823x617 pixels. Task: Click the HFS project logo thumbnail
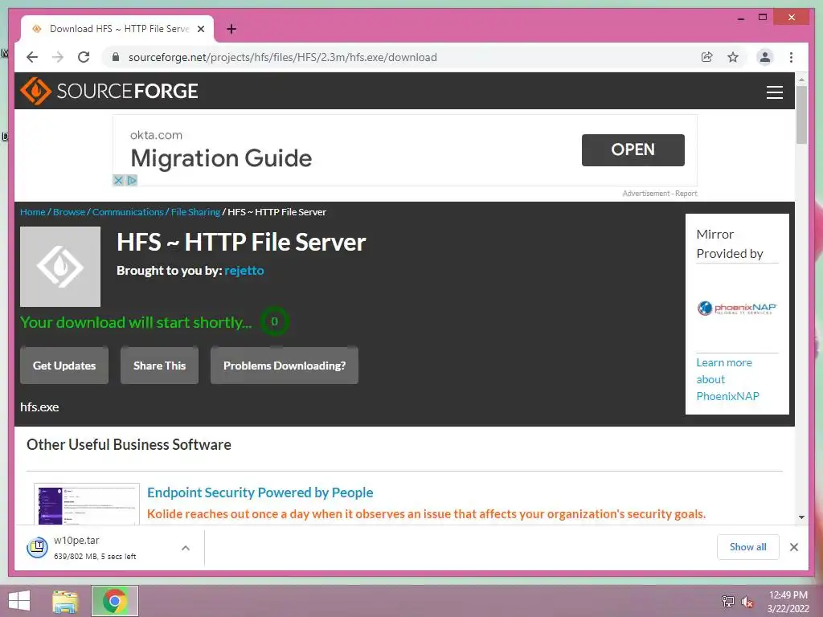[x=60, y=267]
